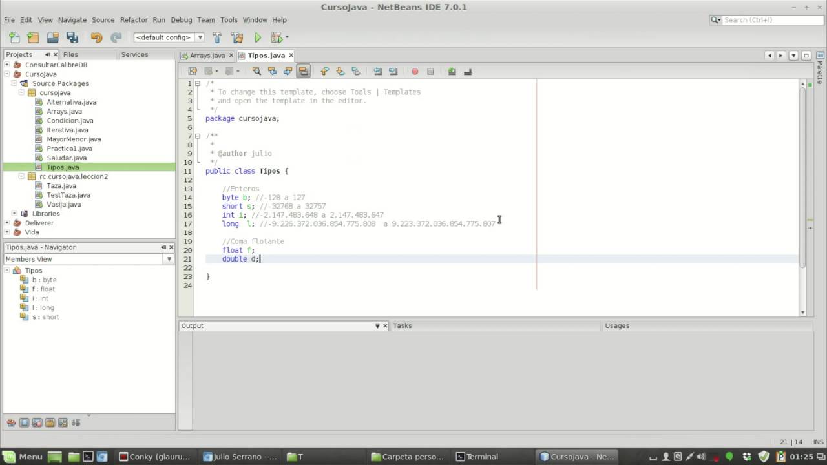This screenshot has width=827, height=465.
Task: Open the Source menu
Action: click(x=103, y=20)
